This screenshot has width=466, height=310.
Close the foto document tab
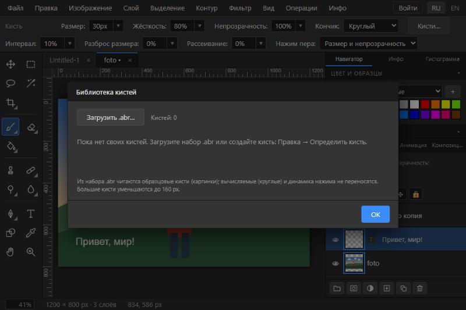pos(130,60)
